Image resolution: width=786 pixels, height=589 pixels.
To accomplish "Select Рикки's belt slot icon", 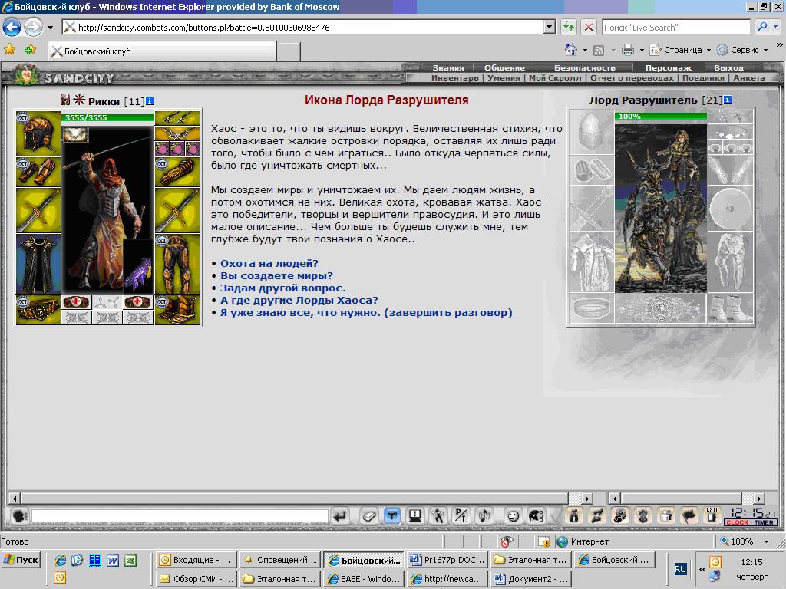I will click(x=38, y=310).
